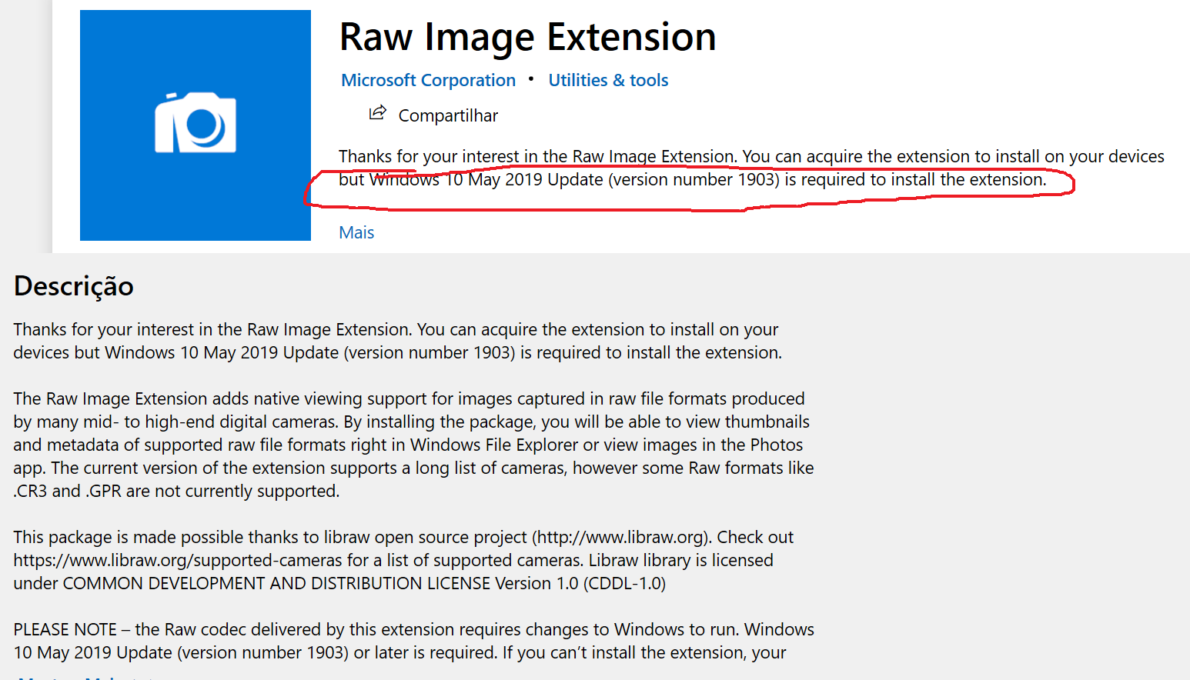Click the Raw Image Extension title

click(527, 37)
